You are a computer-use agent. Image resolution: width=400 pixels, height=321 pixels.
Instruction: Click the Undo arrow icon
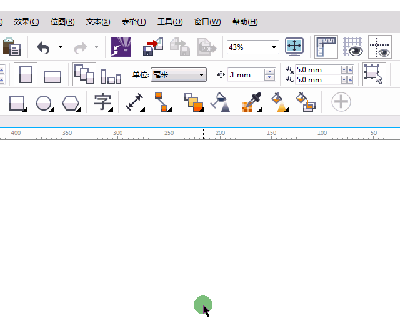(x=43, y=47)
